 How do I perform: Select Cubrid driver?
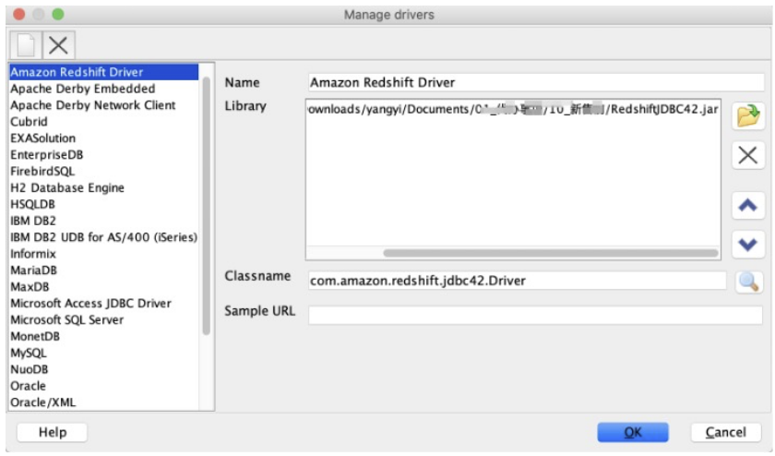[103, 122]
